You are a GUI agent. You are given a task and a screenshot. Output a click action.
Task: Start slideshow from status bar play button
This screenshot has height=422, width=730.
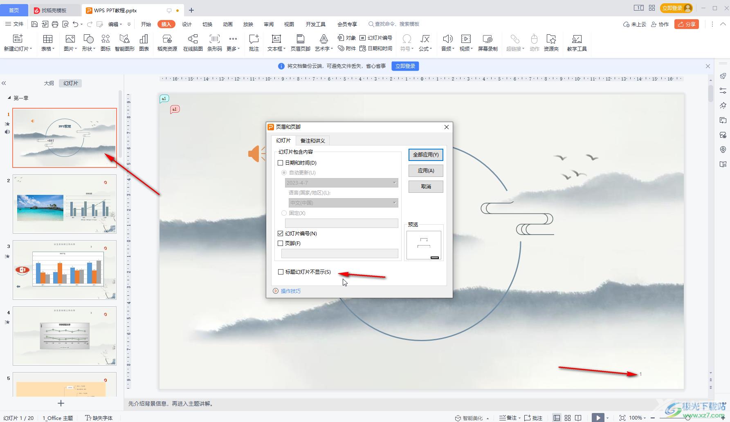click(598, 418)
